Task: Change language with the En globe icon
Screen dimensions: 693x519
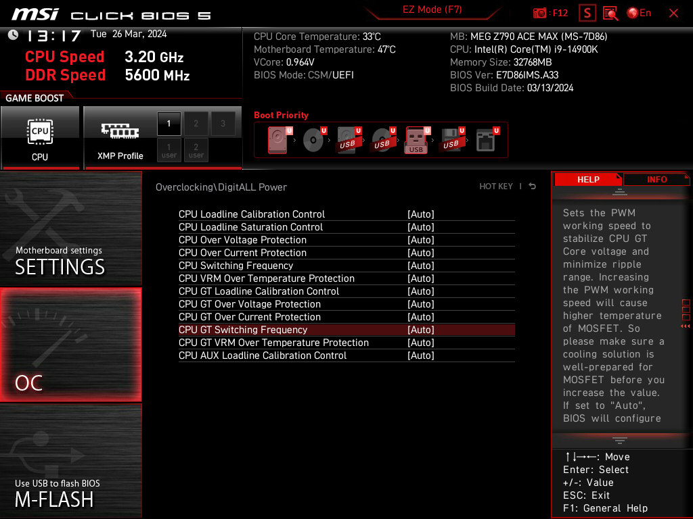Action: (x=639, y=14)
